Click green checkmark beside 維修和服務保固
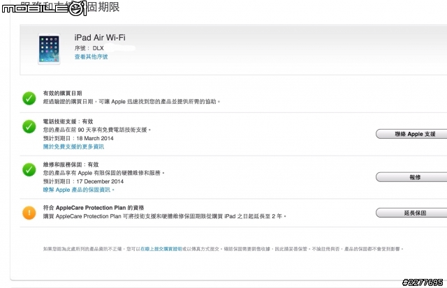447x288 pixels. [x=29, y=170]
